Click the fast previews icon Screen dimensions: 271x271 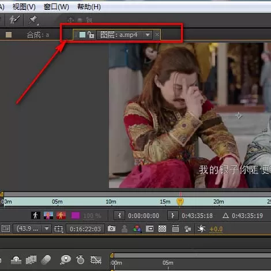[187, 229]
